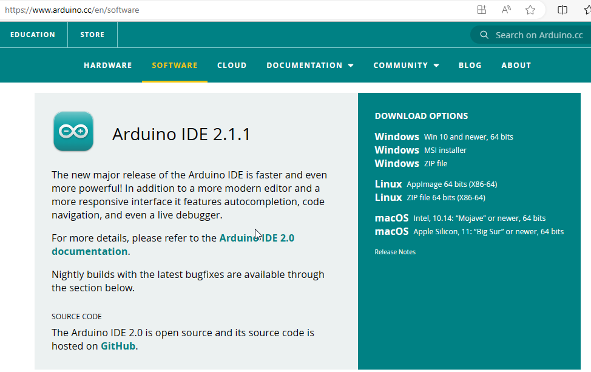Open the browser apps grid icon

click(482, 10)
